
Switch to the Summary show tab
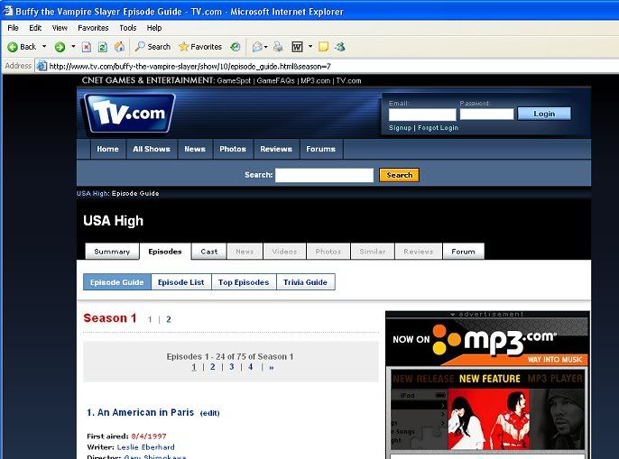[x=112, y=252]
